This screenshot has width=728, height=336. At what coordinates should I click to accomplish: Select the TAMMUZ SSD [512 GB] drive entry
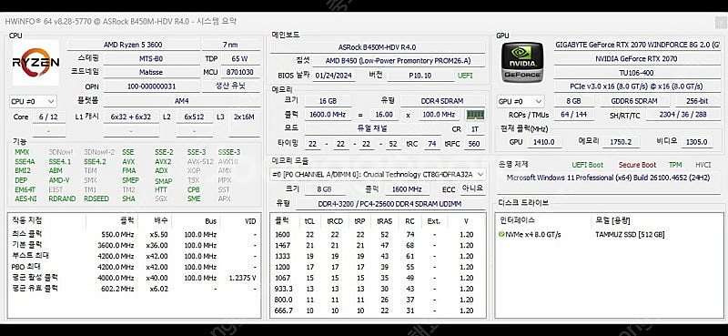coord(630,235)
